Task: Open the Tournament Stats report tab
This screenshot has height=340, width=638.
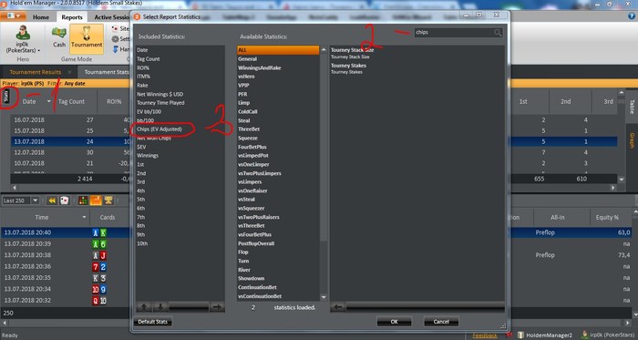Action: pyautogui.click(x=106, y=72)
